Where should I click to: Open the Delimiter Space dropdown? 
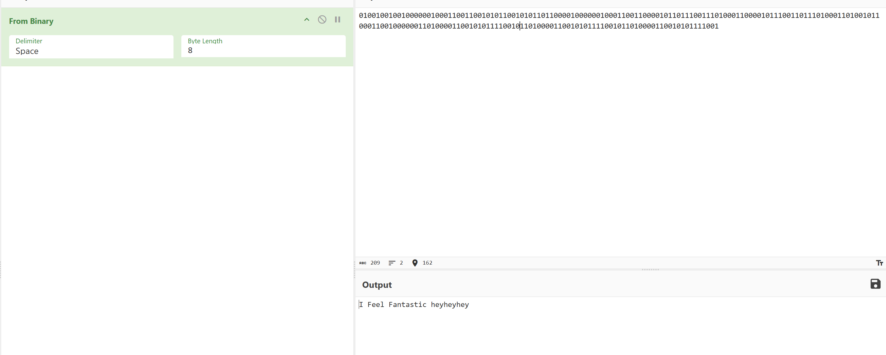[x=91, y=51]
